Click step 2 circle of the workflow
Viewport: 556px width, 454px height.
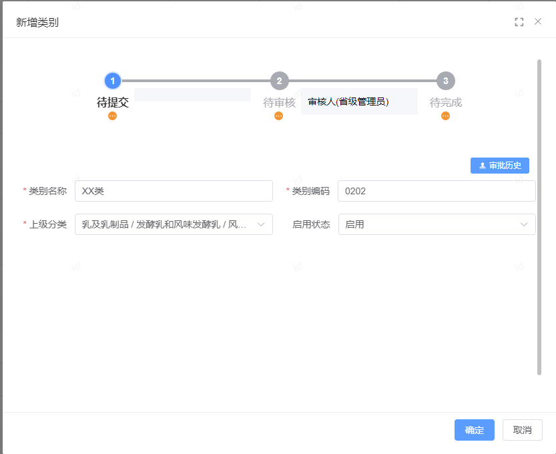coord(280,81)
